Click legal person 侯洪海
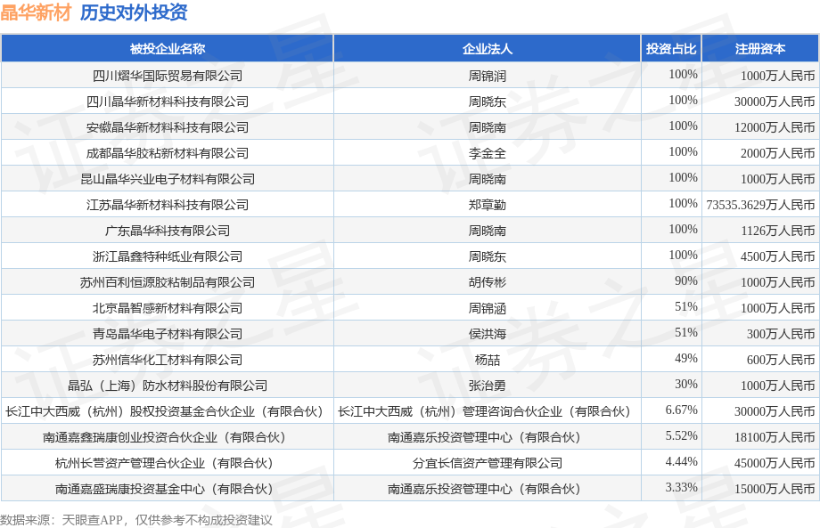Image resolution: width=820 pixels, height=528 pixels. click(487, 334)
